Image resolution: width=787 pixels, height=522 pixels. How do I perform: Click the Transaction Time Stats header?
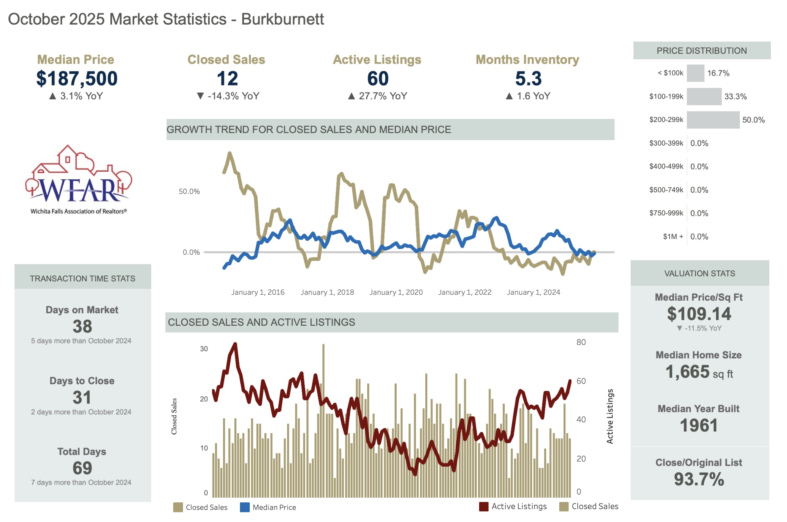(82, 278)
